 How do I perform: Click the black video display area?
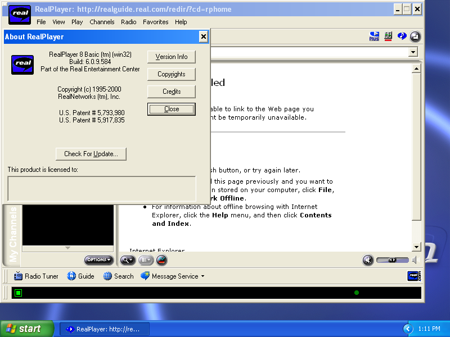(67, 225)
